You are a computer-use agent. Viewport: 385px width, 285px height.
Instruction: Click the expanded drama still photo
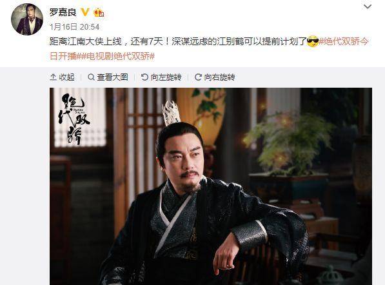211,186
